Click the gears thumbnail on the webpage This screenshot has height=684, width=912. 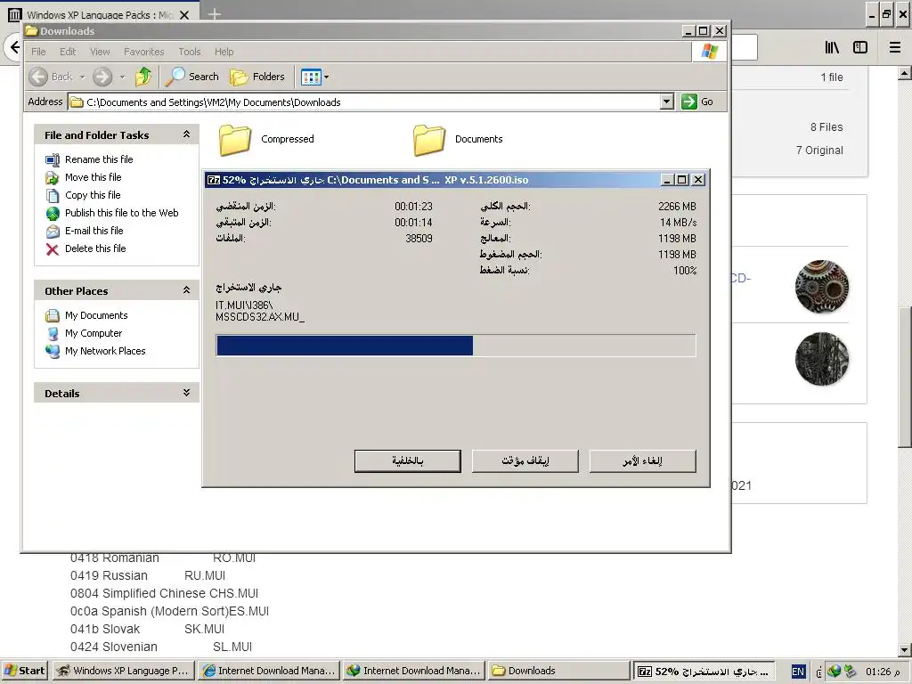(822, 286)
